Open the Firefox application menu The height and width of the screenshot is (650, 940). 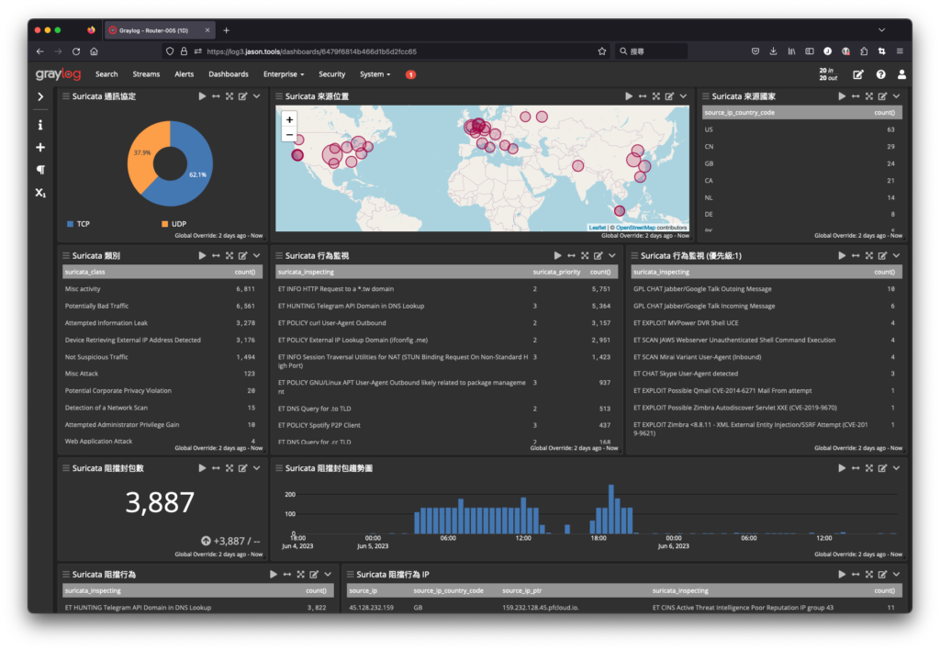point(900,51)
